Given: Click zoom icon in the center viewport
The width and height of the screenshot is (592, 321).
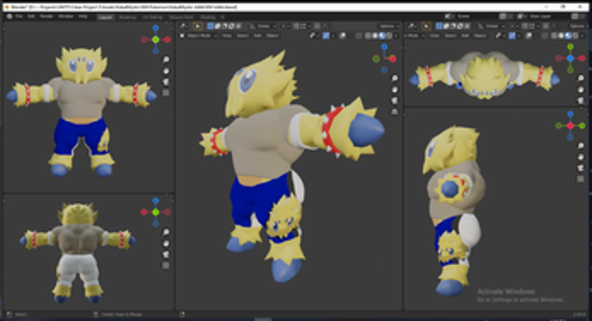Looking at the screenshot, I should (394, 78).
